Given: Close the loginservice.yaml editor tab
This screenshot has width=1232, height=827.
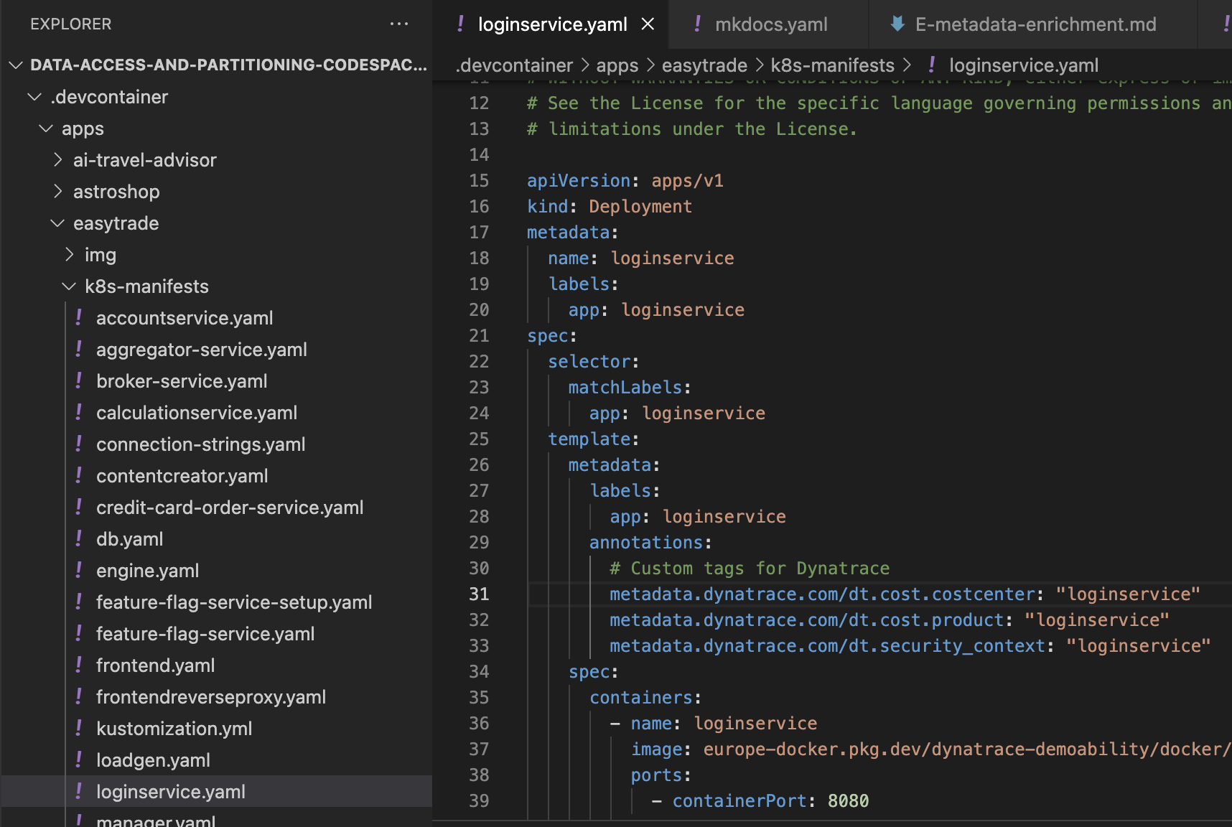Looking at the screenshot, I should pos(648,24).
